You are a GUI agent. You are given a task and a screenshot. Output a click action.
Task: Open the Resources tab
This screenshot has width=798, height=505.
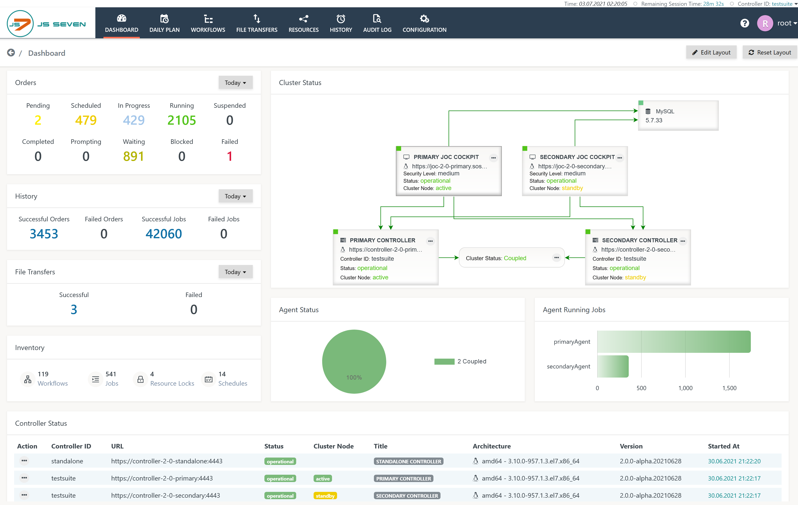pos(304,23)
